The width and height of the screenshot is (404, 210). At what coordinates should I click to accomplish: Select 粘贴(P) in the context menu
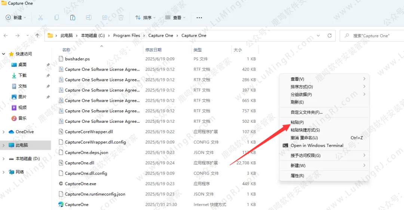pyautogui.click(x=297, y=122)
